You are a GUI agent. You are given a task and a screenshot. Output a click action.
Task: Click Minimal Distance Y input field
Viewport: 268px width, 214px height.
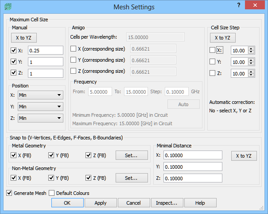pos(193,166)
